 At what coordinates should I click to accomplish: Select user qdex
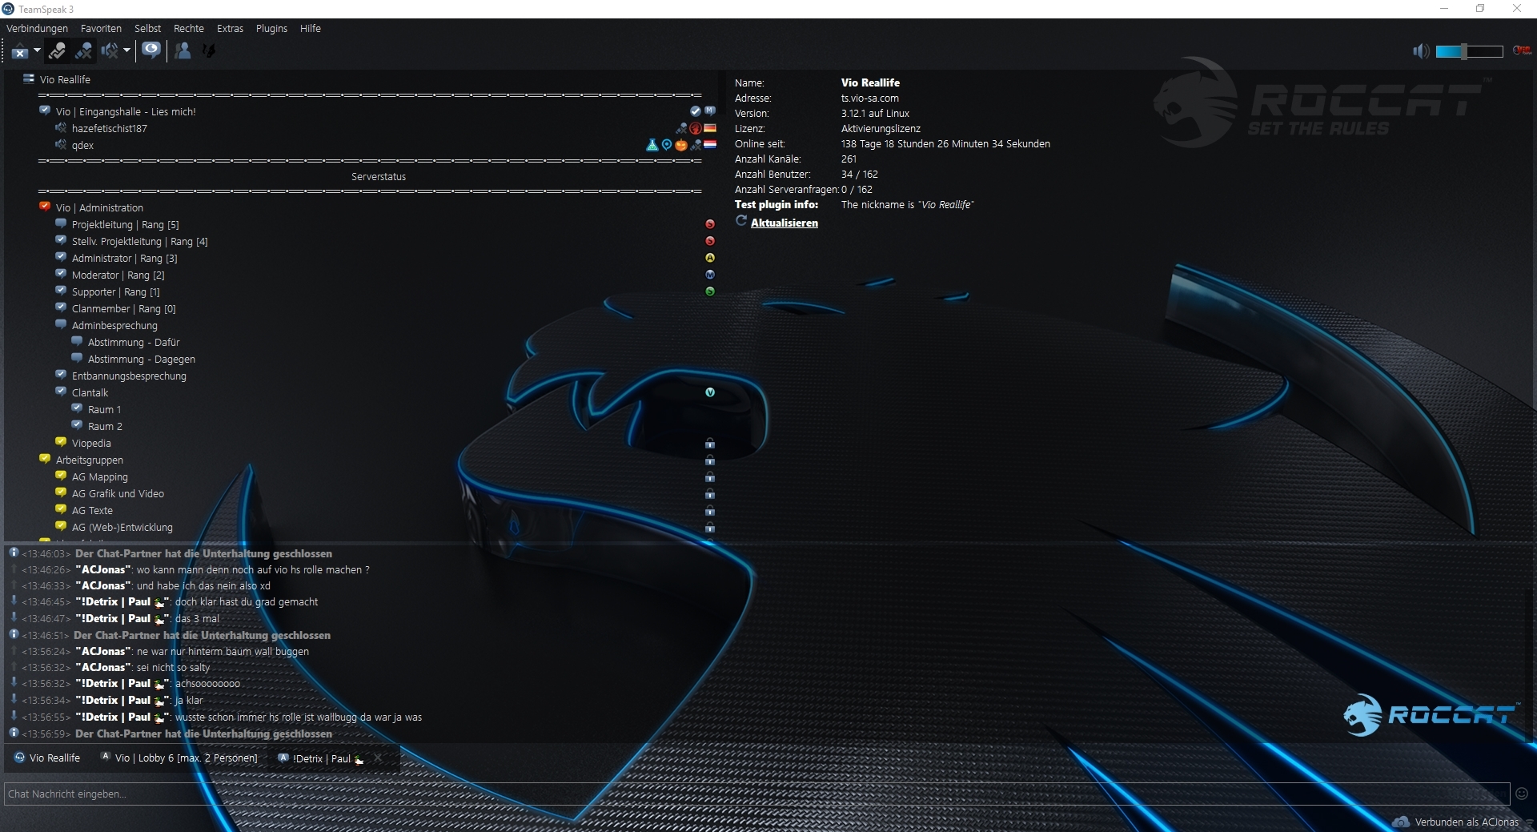(82, 146)
